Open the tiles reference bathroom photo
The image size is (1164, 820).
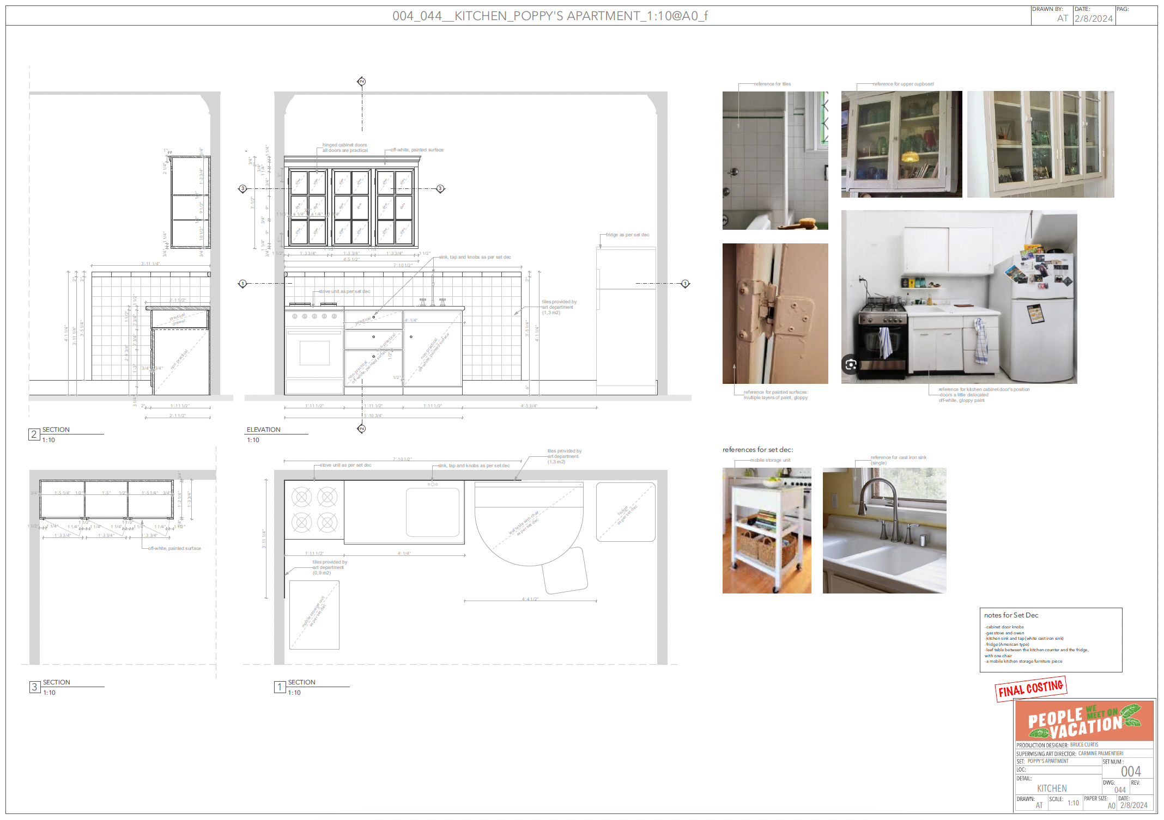775,161
